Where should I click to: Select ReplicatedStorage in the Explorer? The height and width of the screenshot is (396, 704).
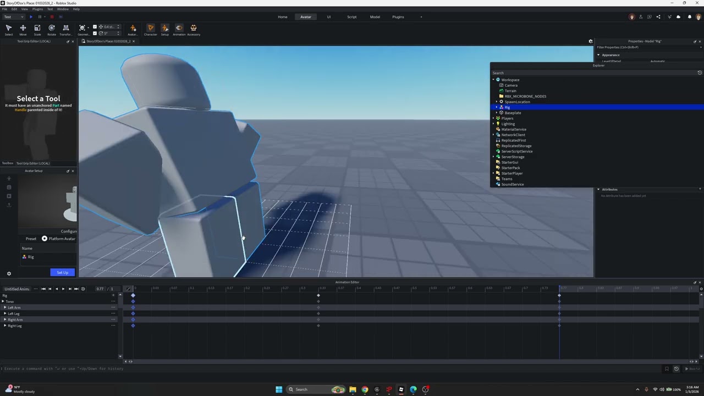click(516, 146)
